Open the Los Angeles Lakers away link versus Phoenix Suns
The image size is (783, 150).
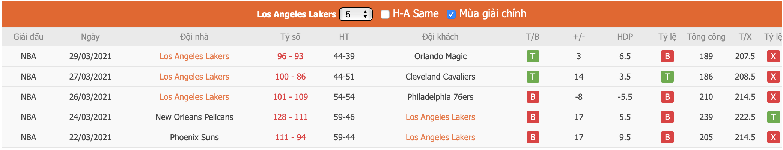[440, 137]
